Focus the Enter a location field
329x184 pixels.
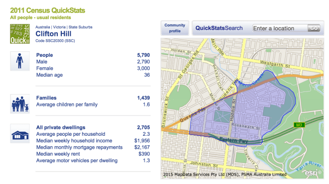[x=280, y=28]
